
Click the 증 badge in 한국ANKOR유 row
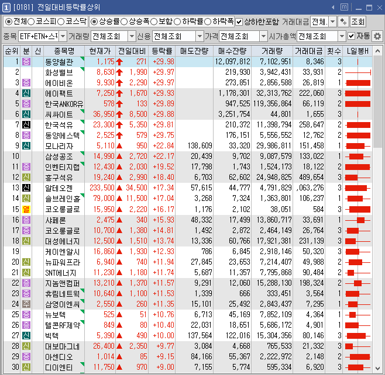coord(26,103)
